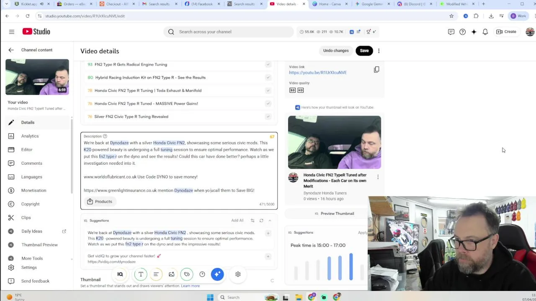The height and width of the screenshot is (301, 536).
Task: Click the vidIQ IQ toolbar button
Action: [x=120, y=274]
